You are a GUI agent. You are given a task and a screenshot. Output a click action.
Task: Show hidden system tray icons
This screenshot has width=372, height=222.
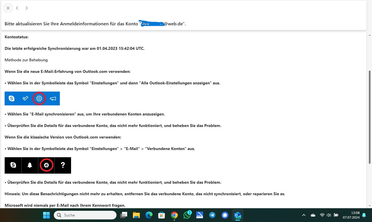point(304,215)
